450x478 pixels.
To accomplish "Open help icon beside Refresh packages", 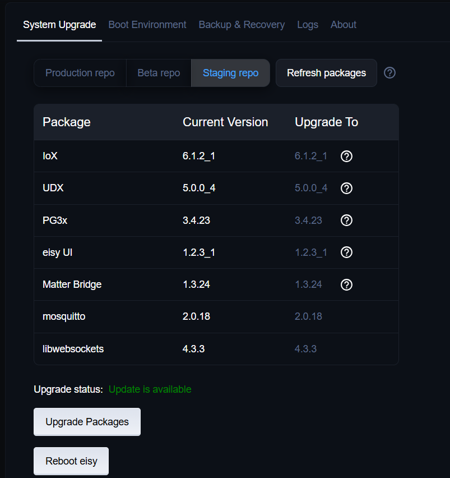I will coord(389,73).
